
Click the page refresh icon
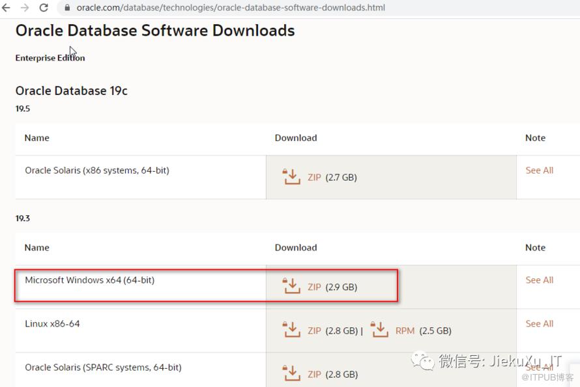(43, 8)
